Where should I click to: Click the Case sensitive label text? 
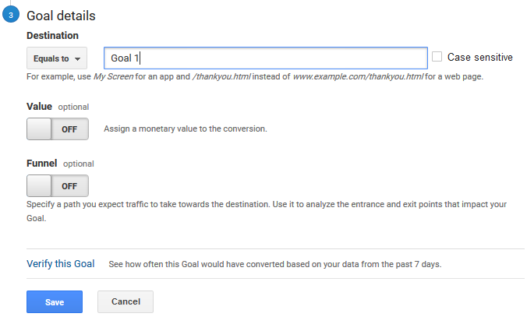tap(479, 57)
